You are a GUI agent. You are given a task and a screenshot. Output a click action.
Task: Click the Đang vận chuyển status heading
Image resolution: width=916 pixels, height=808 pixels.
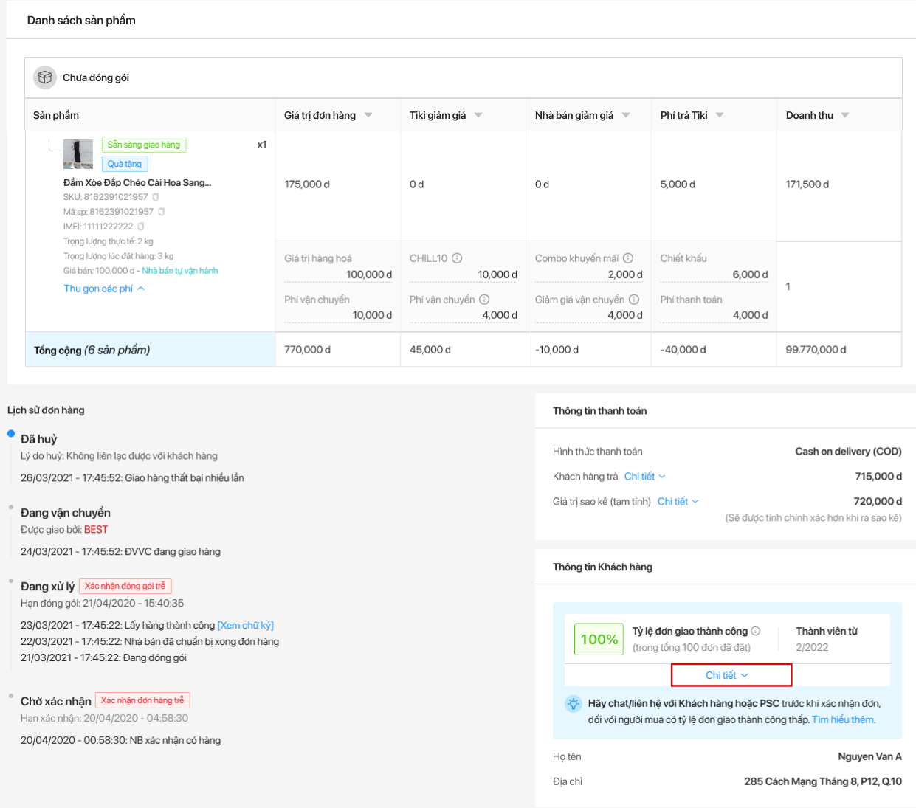click(x=66, y=513)
